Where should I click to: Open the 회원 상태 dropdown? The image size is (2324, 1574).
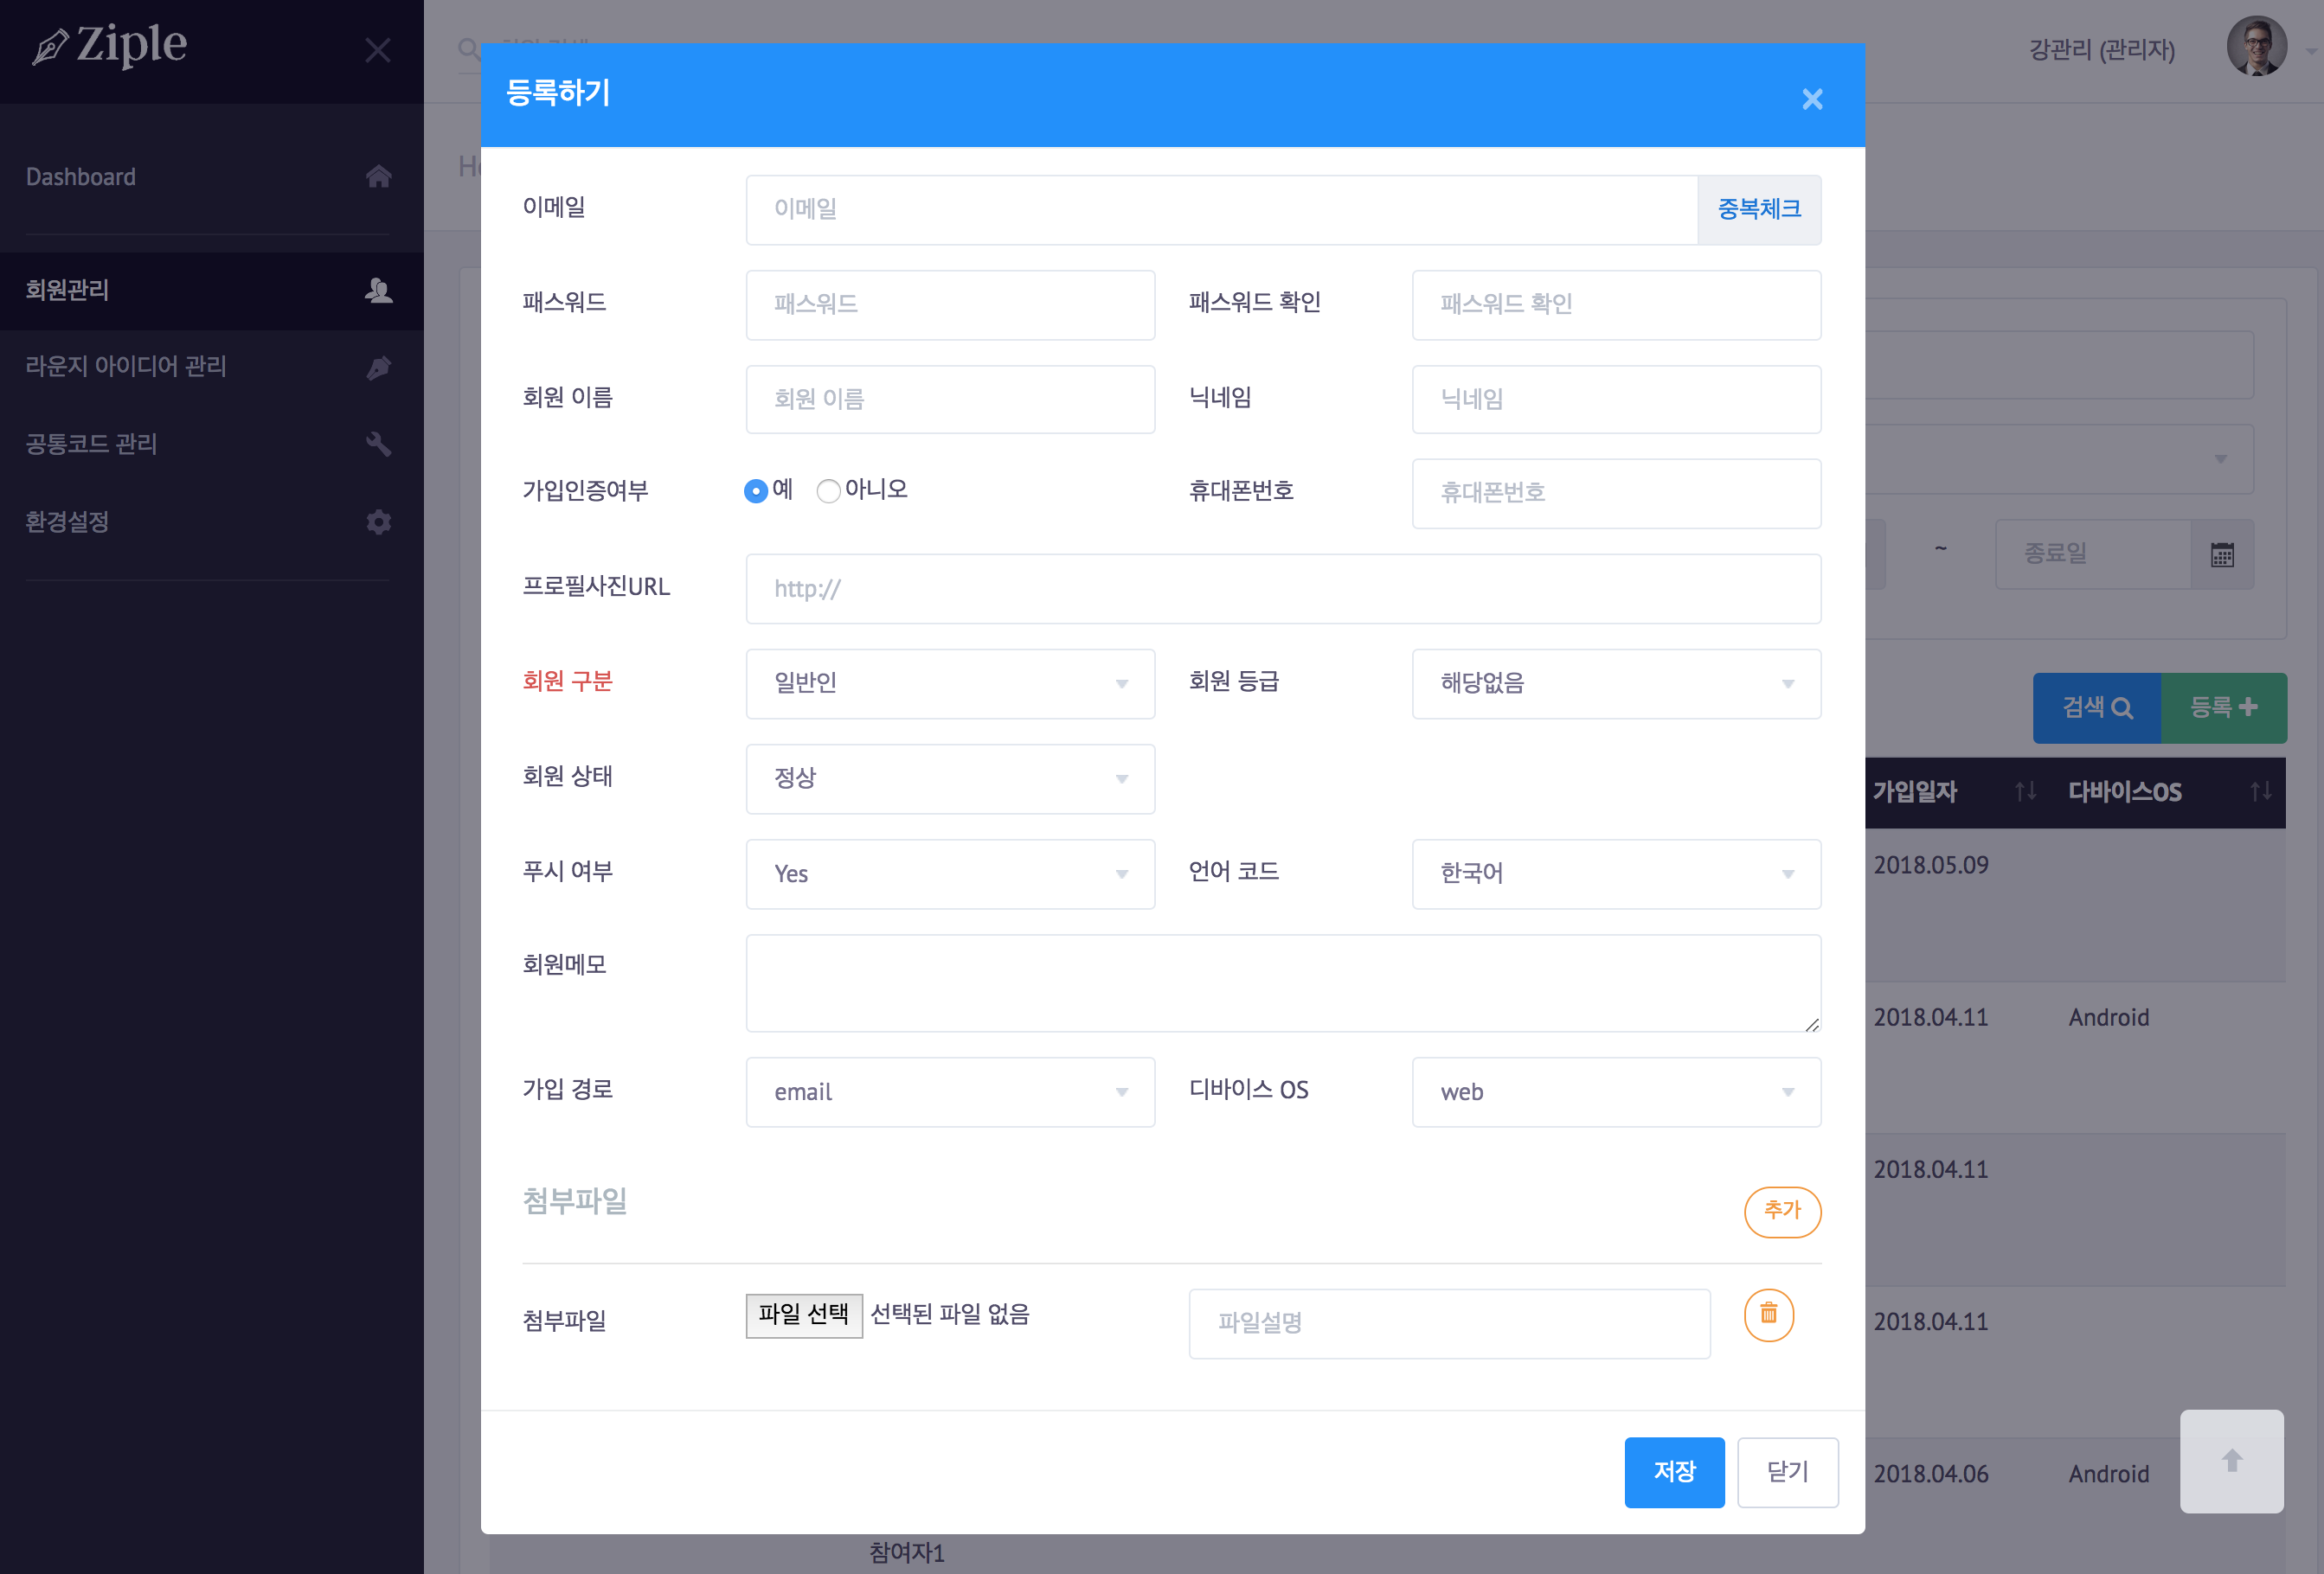(x=950, y=778)
